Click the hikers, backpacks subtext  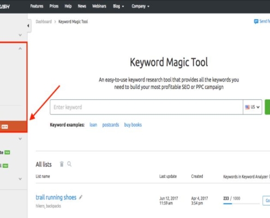point(49,206)
